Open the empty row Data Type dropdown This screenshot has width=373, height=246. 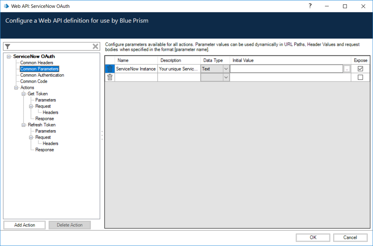click(x=226, y=77)
